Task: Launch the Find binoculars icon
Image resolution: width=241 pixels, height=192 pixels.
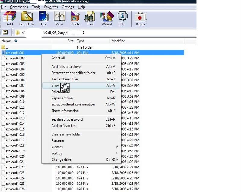Action: 90,19
